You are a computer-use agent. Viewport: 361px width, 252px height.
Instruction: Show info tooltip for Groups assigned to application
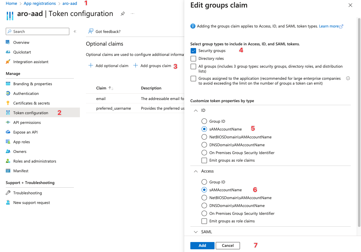348,78
